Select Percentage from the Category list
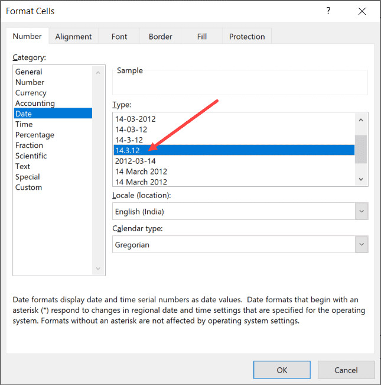The image size is (381, 385). point(35,135)
